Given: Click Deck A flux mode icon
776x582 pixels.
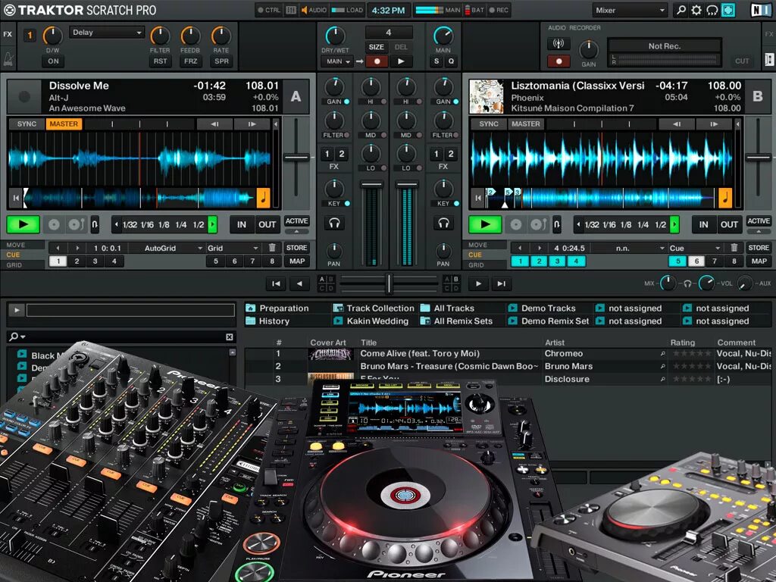Looking at the screenshot, I should click(x=95, y=224).
